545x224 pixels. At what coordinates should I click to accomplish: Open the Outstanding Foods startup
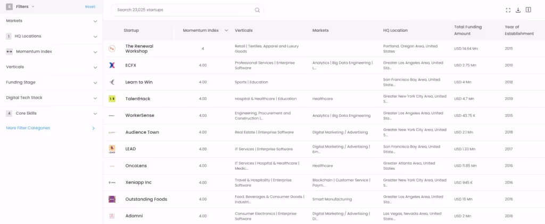(146, 200)
